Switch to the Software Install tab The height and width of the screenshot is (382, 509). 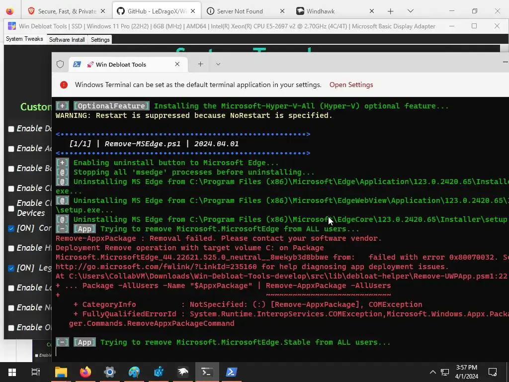point(67,40)
